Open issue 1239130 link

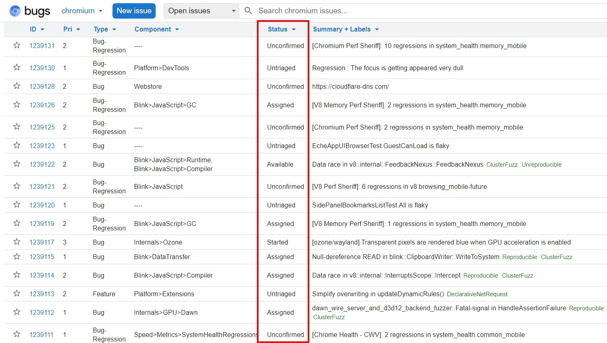point(42,68)
